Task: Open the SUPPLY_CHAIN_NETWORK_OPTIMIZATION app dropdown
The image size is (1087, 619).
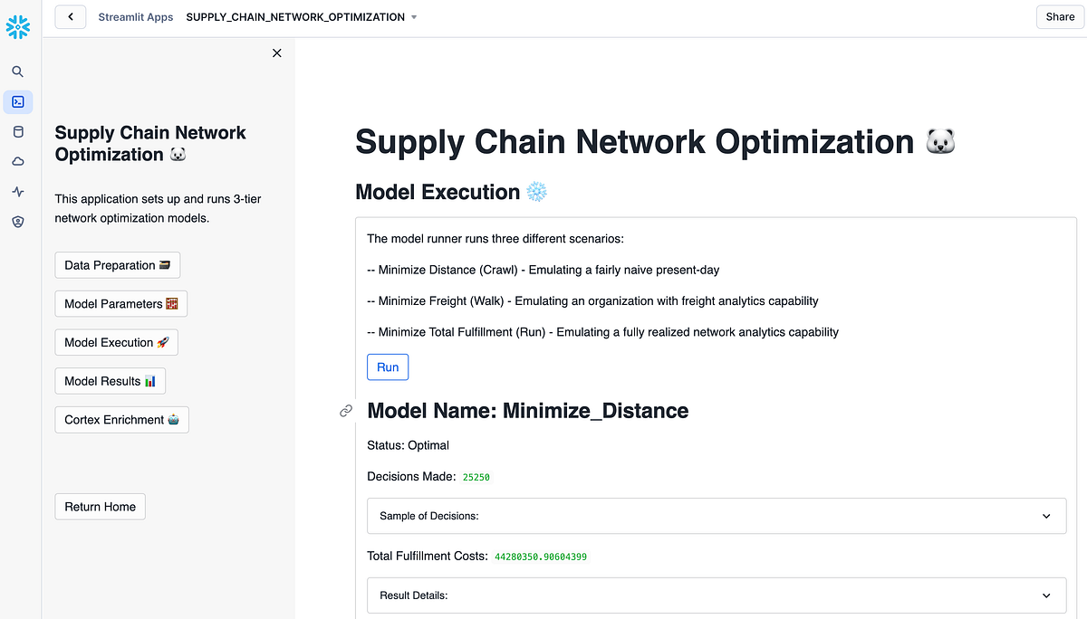Action: tap(414, 16)
